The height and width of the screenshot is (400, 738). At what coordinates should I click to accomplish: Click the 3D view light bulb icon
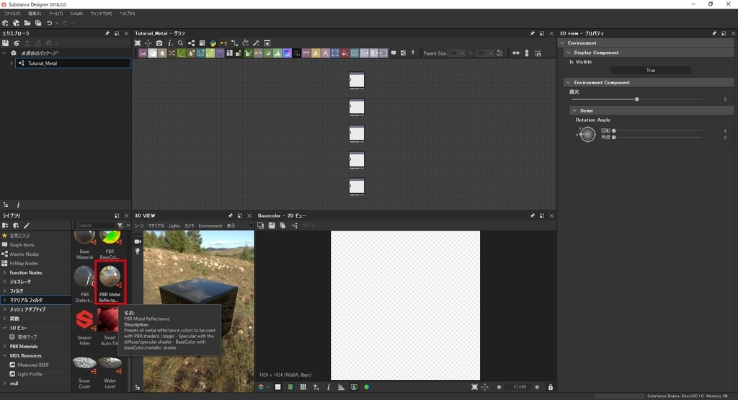pyautogui.click(x=138, y=252)
